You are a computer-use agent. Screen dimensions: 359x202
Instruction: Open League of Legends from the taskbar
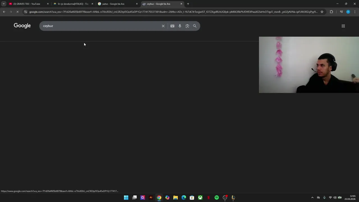233,198
